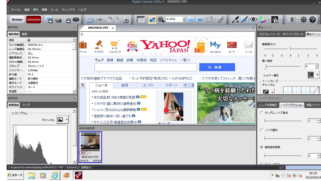Open the ファイル menu

coord(16,10)
